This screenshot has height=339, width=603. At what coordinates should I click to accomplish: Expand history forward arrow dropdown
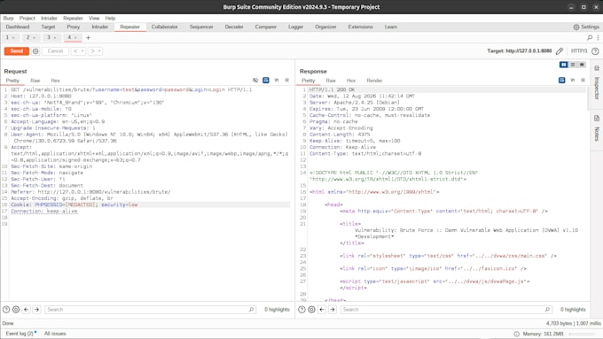(99, 51)
